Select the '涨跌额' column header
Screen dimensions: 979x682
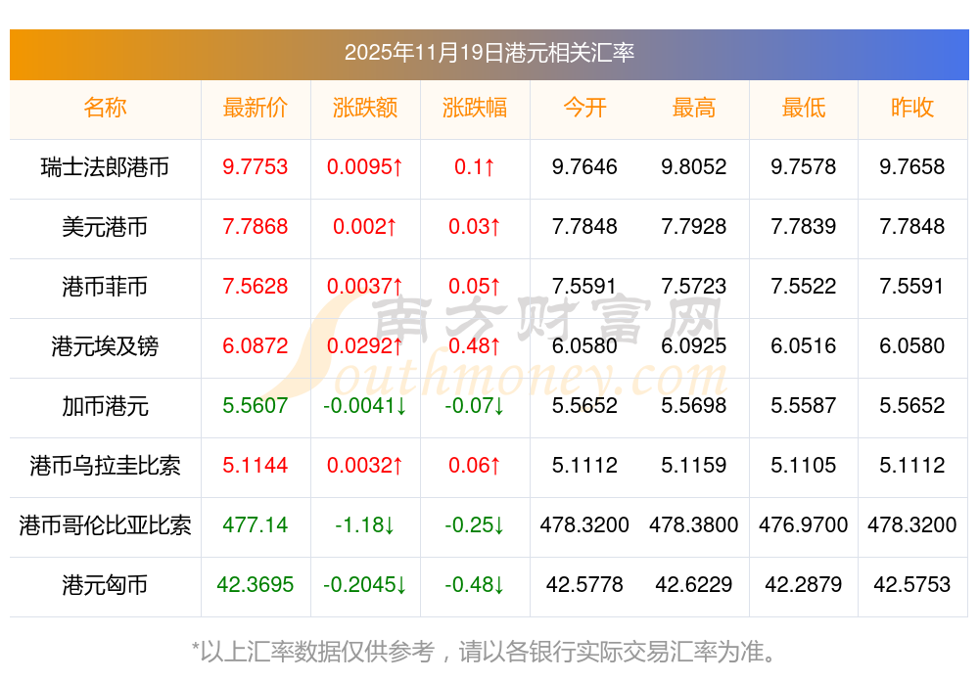coord(365,108)
